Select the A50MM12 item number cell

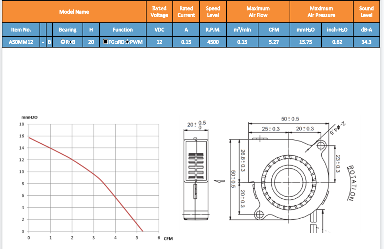pyautogui.click(x=21, y=42)
